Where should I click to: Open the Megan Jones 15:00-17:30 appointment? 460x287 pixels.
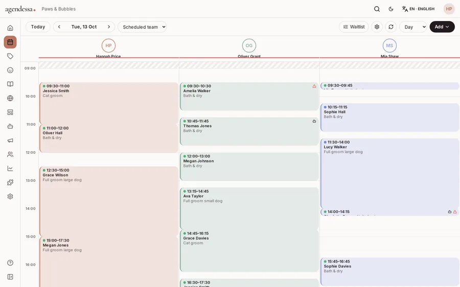pos(108,262)
